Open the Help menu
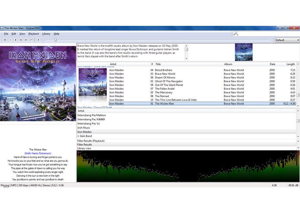The image size is (300, 213). (57, 34)
